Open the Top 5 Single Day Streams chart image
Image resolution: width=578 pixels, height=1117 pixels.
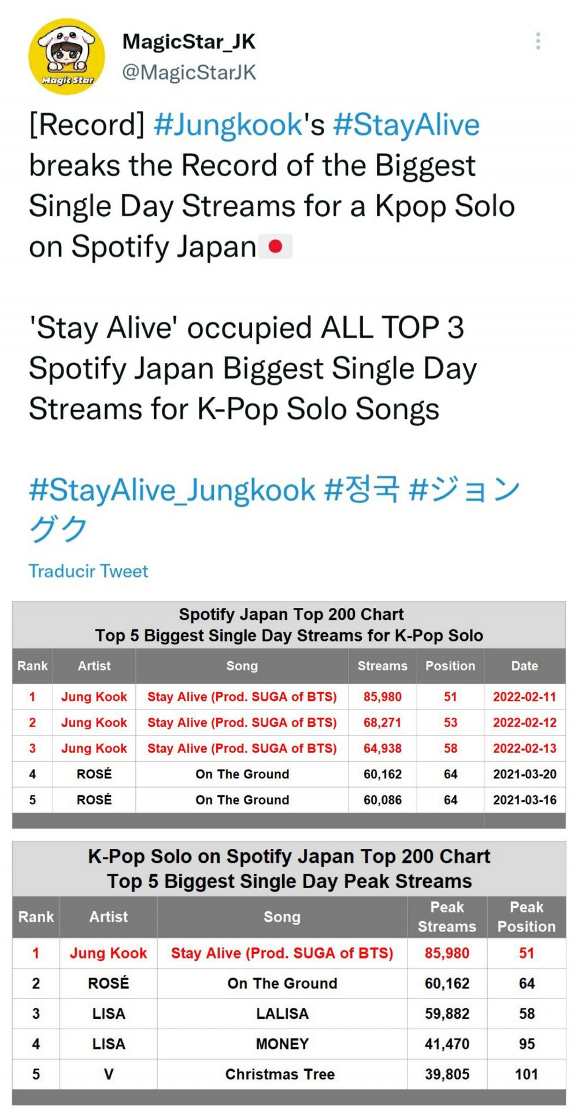coord(289,715)
